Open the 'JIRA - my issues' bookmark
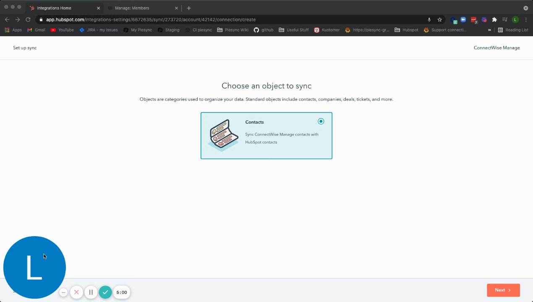Image resolution: width=533 pixels, height=302 pixels. click(98, 30)
